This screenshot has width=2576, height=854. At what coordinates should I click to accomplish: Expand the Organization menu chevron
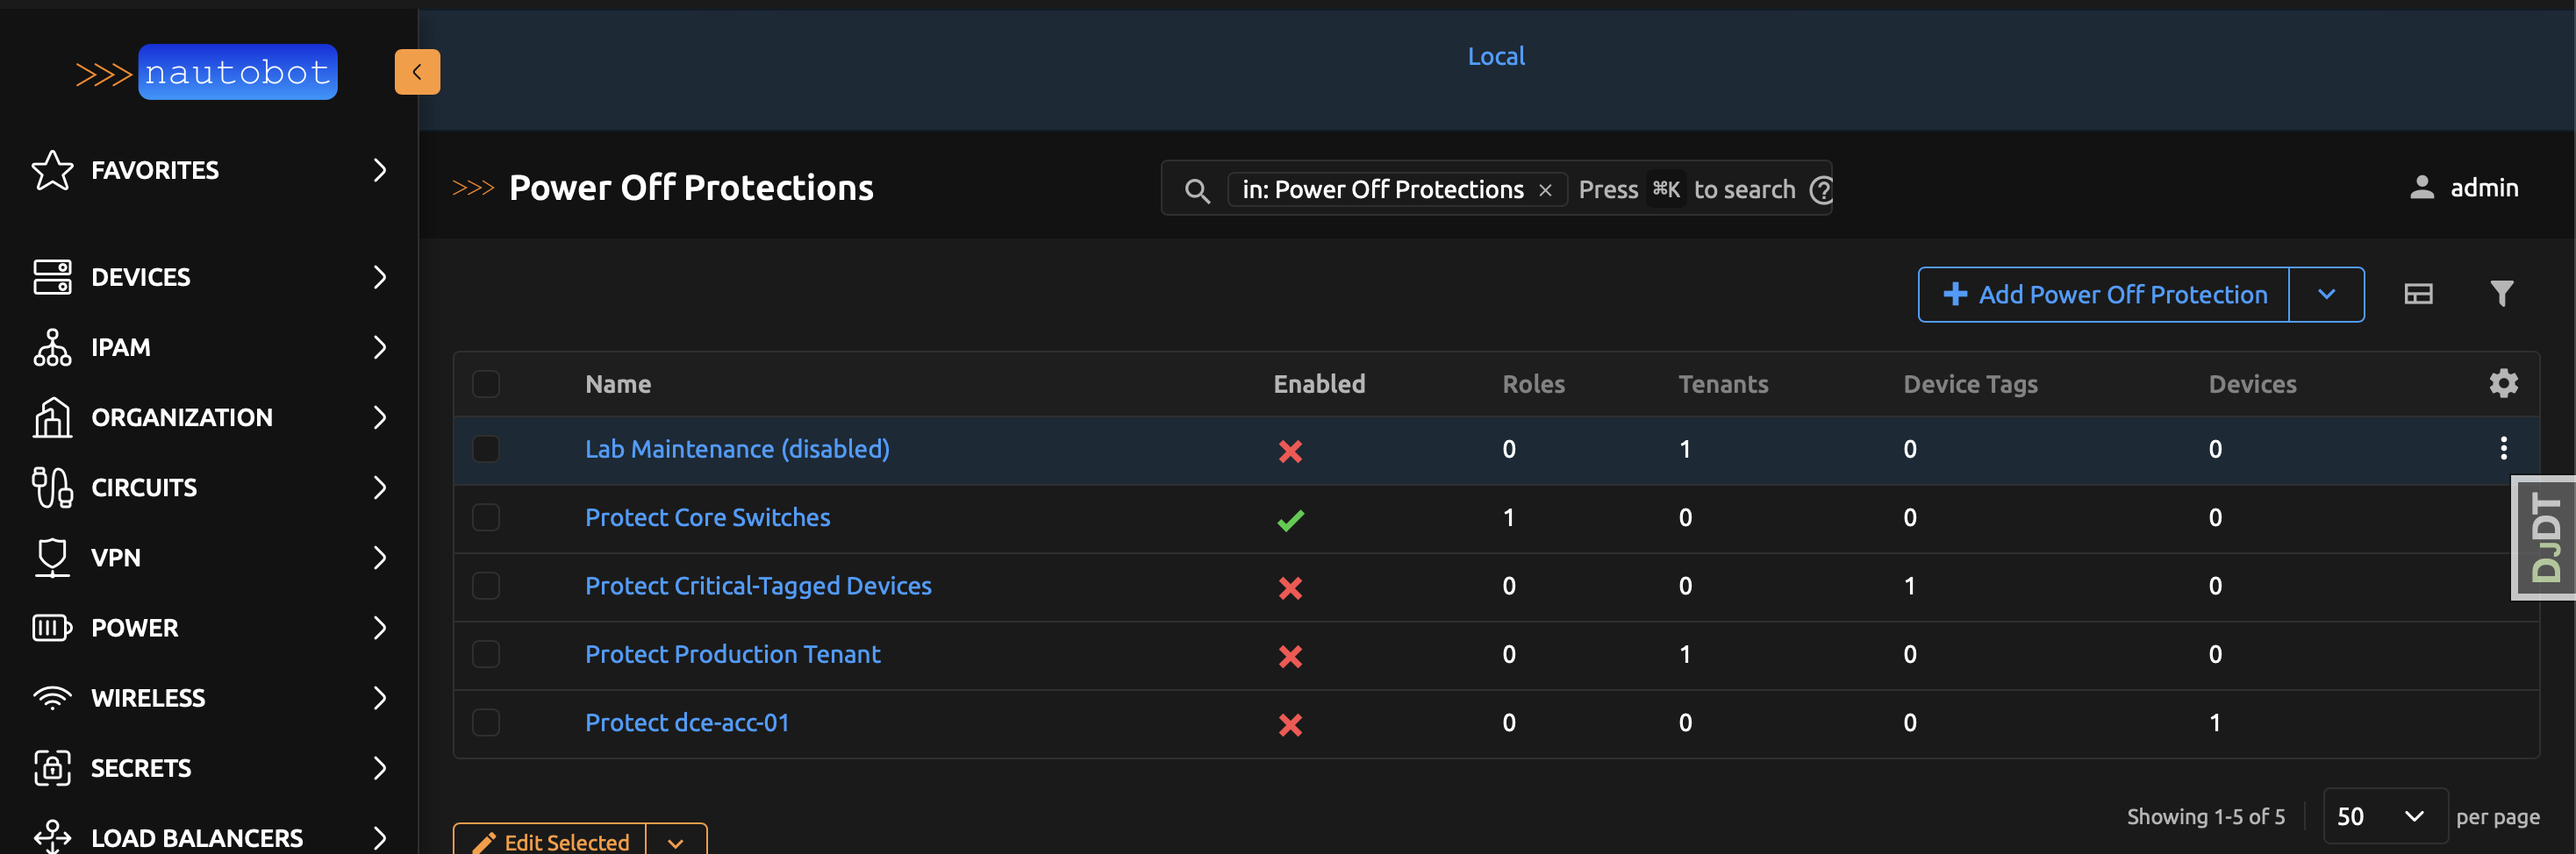(379, 417)
